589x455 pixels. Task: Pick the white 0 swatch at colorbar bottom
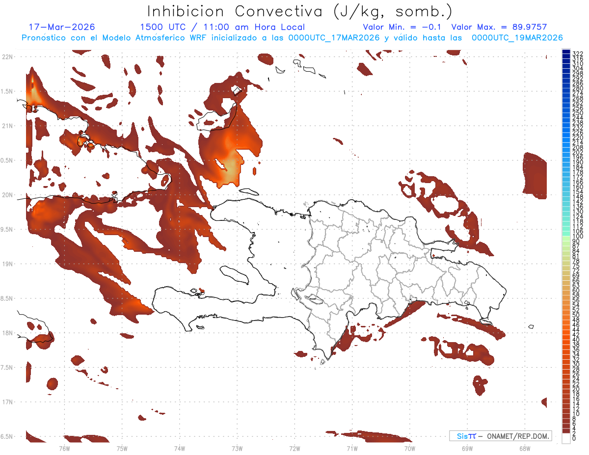click(566, 438)
